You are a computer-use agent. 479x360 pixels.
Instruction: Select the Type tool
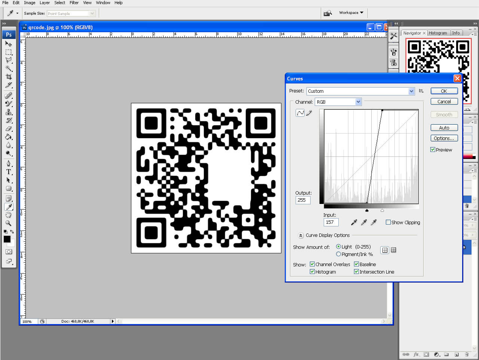pos(9,172)
